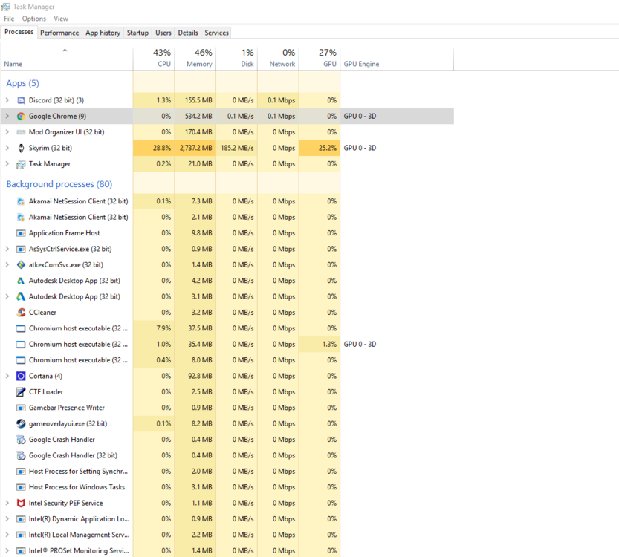Expand the Skyrim (32 bit) entry
The width and height of the screenshot is (619, 557).
7,148
